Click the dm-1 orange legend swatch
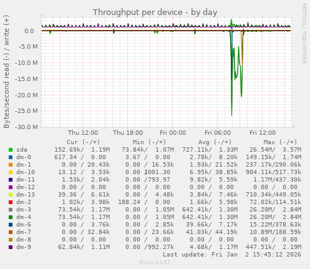Viewport: 310px width, 269px height. [x=11, y=165]
